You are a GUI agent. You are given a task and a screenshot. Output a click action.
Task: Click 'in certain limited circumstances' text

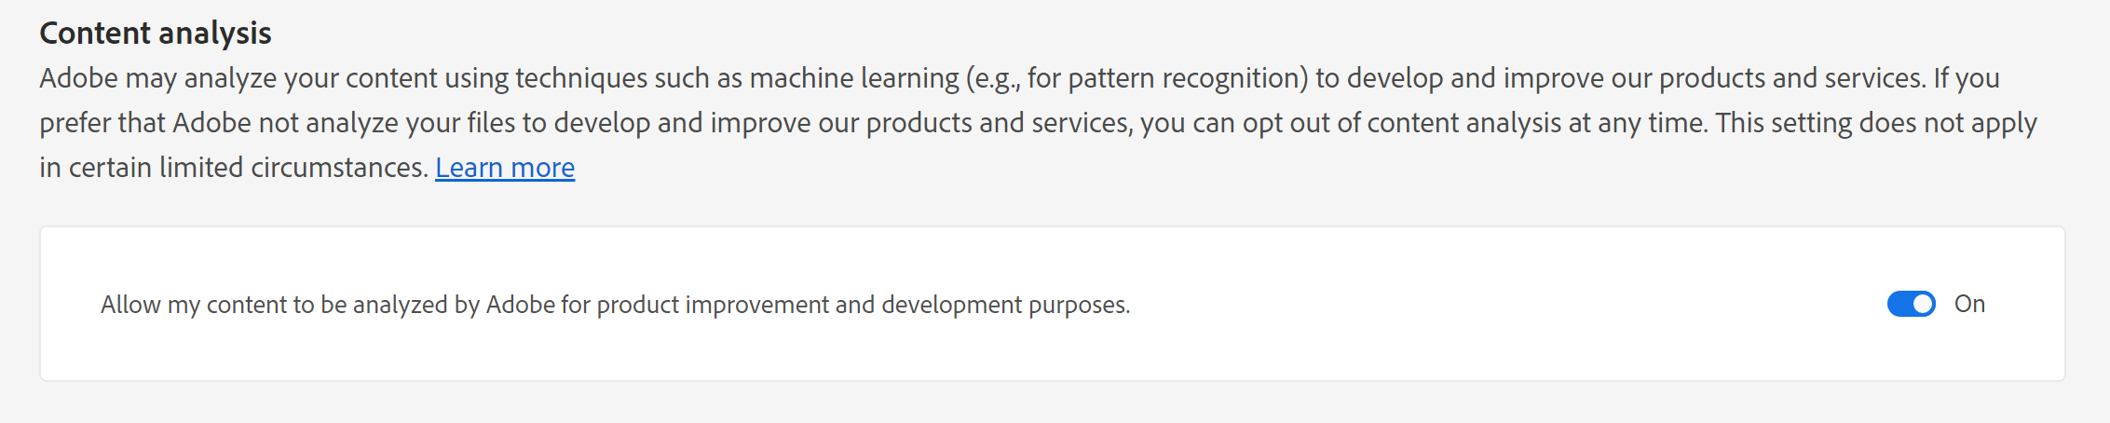(233, 168)
